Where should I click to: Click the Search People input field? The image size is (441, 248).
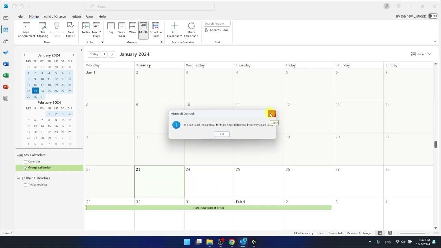(x=217, y=24)
